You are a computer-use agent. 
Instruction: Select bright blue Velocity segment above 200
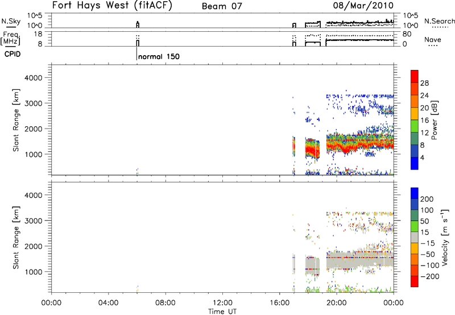pos(415,193)
